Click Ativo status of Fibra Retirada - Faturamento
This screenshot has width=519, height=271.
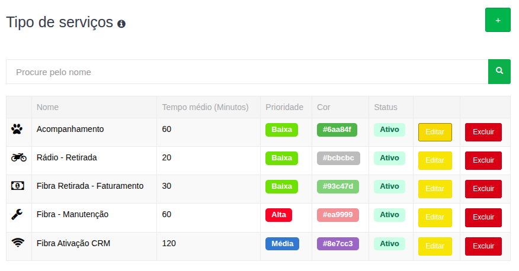coord(389,186)
